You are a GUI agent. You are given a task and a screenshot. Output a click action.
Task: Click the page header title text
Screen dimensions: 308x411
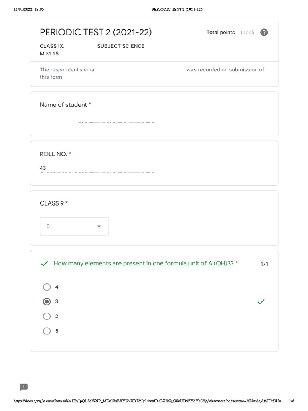(177, 10)
